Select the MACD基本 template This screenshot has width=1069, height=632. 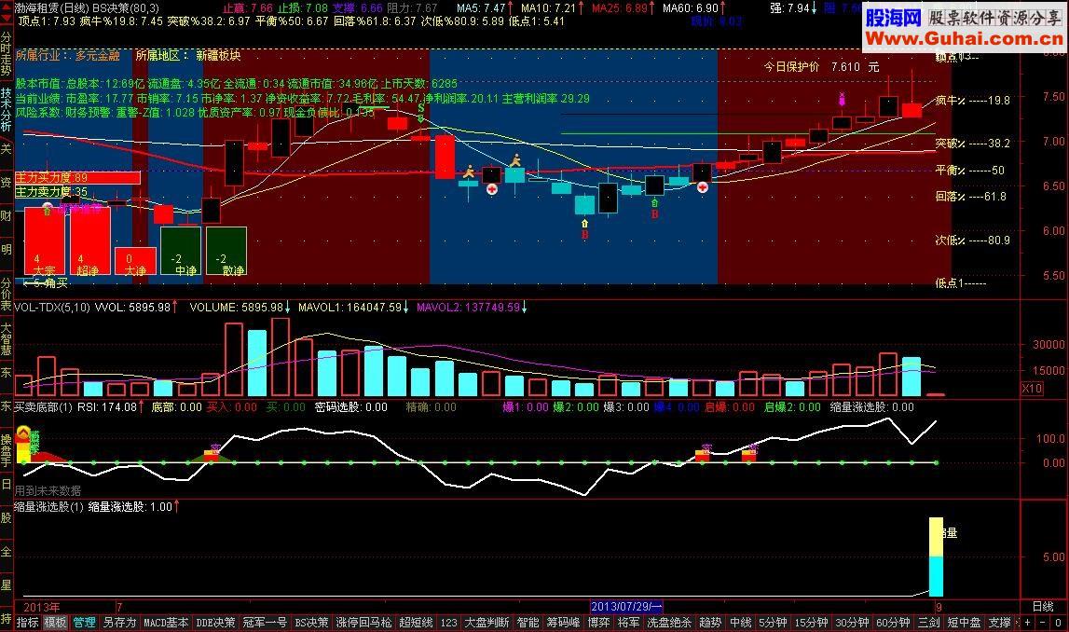[166, 623]
